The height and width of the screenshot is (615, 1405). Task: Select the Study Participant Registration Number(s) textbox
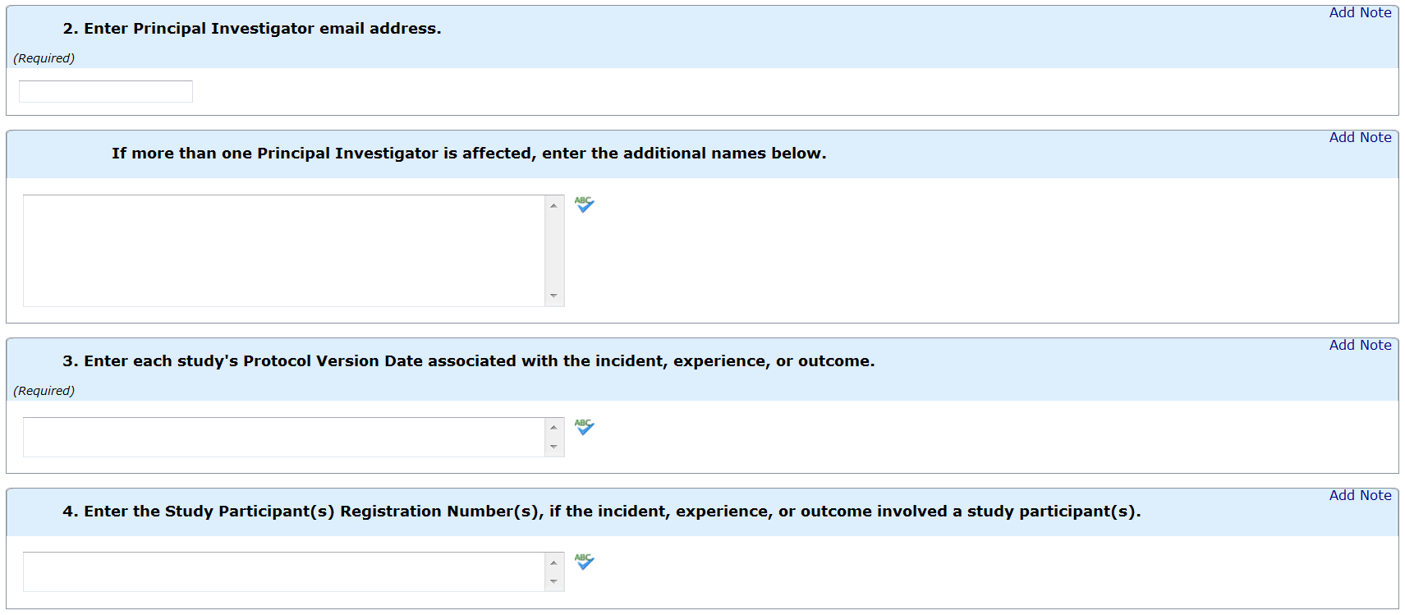point(283,571)
